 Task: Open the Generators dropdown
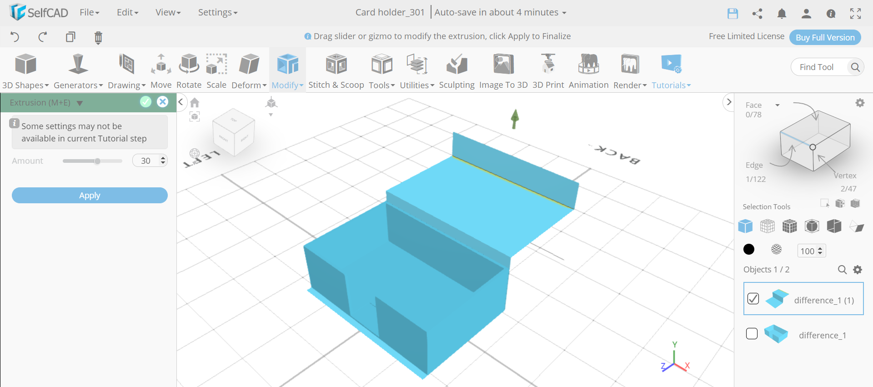78,71
